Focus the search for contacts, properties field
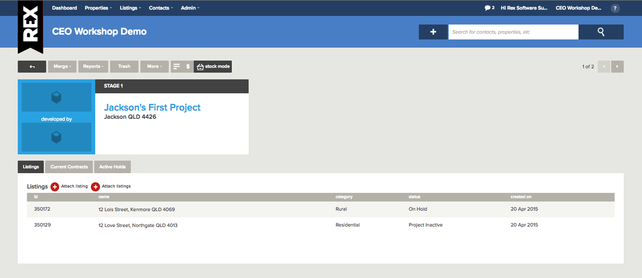 (x=513, y=32)
